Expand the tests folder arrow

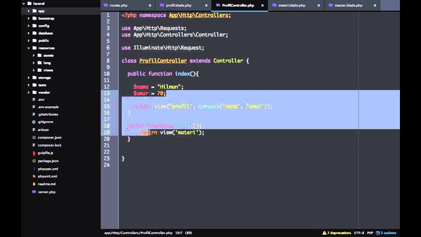point(29,85)
